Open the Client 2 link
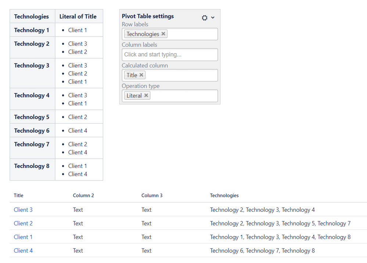367x263 pixels. point(23,223)
